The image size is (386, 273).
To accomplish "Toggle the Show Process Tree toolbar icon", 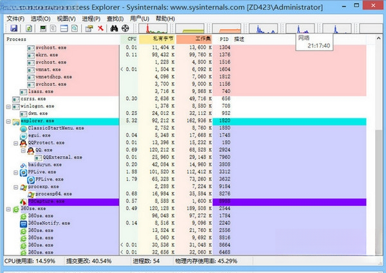I will (53, 28).
